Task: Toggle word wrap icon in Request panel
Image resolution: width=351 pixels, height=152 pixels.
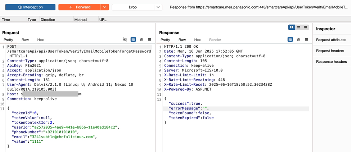Action: pyautogui.click(x=133, y=40)
